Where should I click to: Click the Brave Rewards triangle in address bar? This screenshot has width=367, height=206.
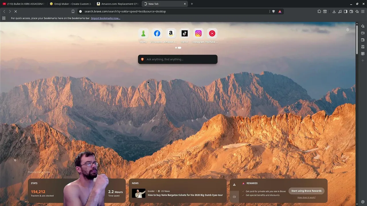click(280, 11)
